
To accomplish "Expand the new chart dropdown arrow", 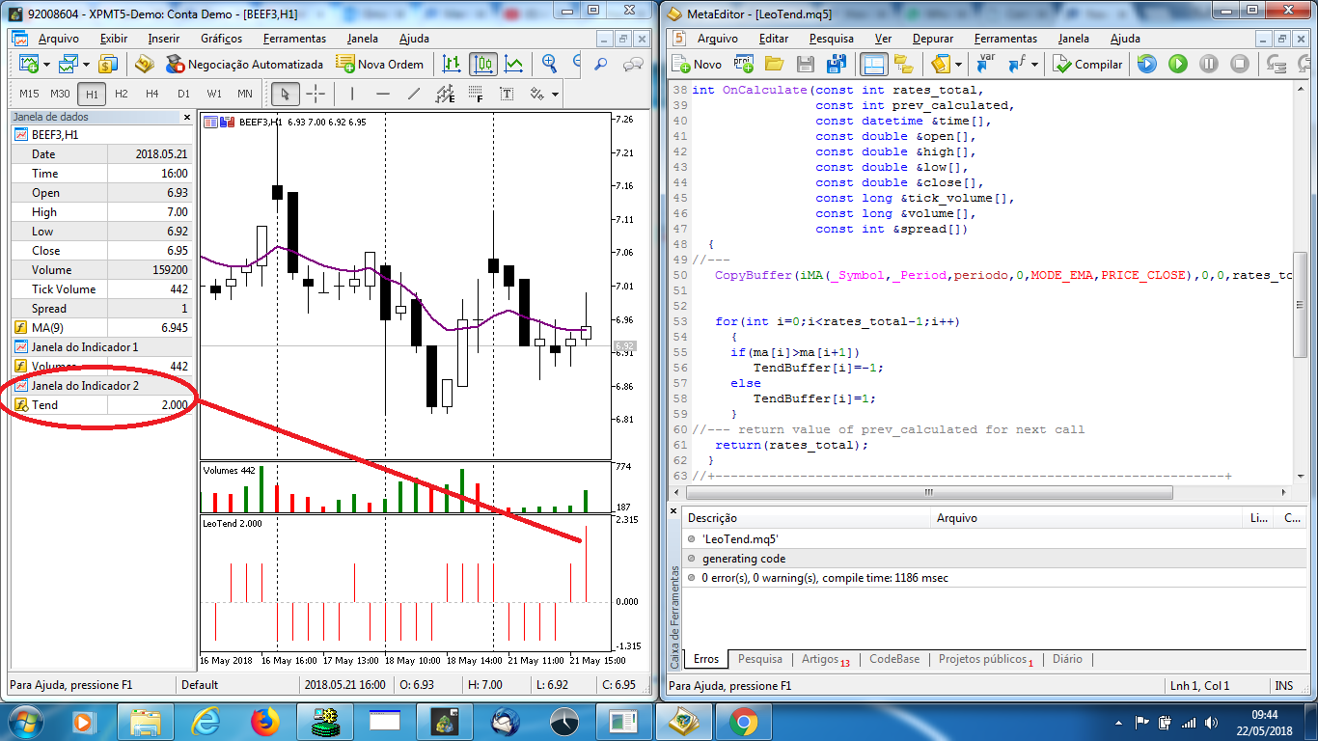I will 46,65.
